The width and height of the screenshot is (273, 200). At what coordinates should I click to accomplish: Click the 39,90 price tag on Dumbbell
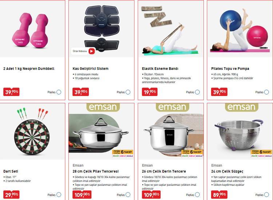[x=11, y=92]
